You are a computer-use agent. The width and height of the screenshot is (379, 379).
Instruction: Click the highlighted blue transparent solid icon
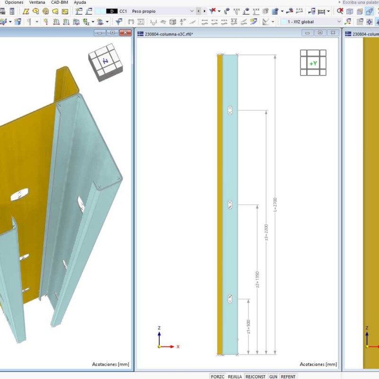coord(370,11)
